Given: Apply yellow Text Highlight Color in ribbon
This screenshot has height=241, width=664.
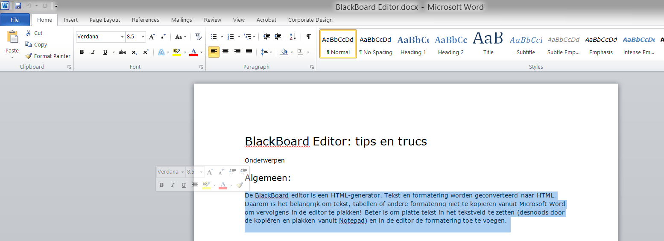Looking at the screenshot, I should tap(177, 52).
